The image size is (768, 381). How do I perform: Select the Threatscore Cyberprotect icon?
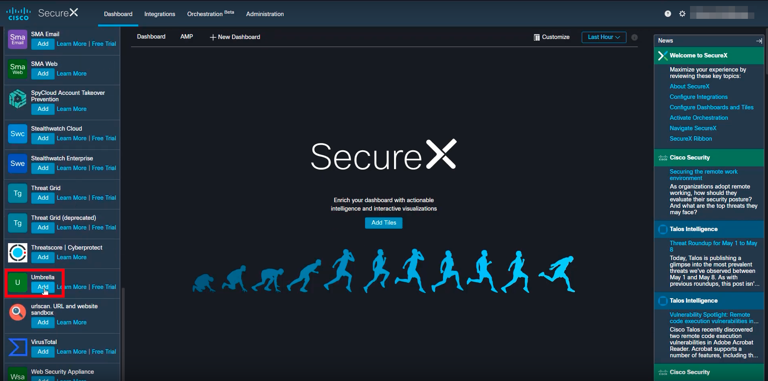17,253
